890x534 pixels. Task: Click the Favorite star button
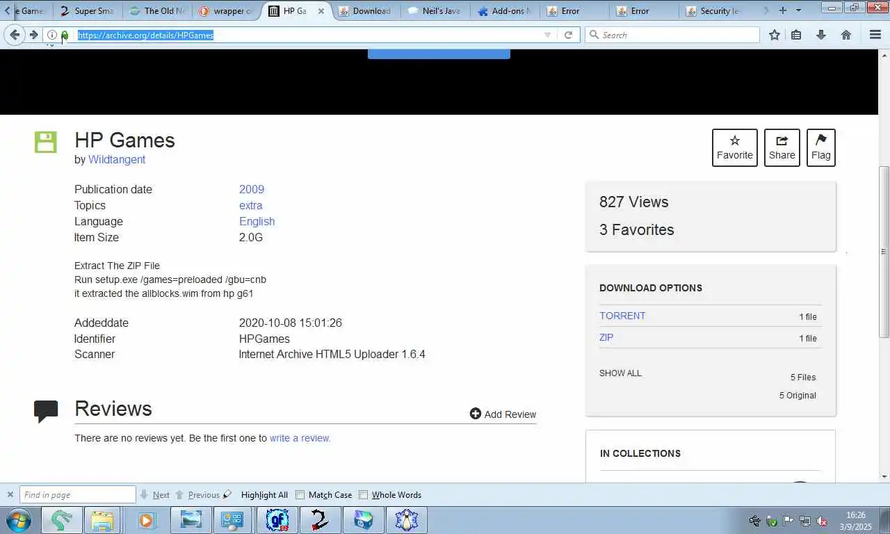click(x=735, y=147)
